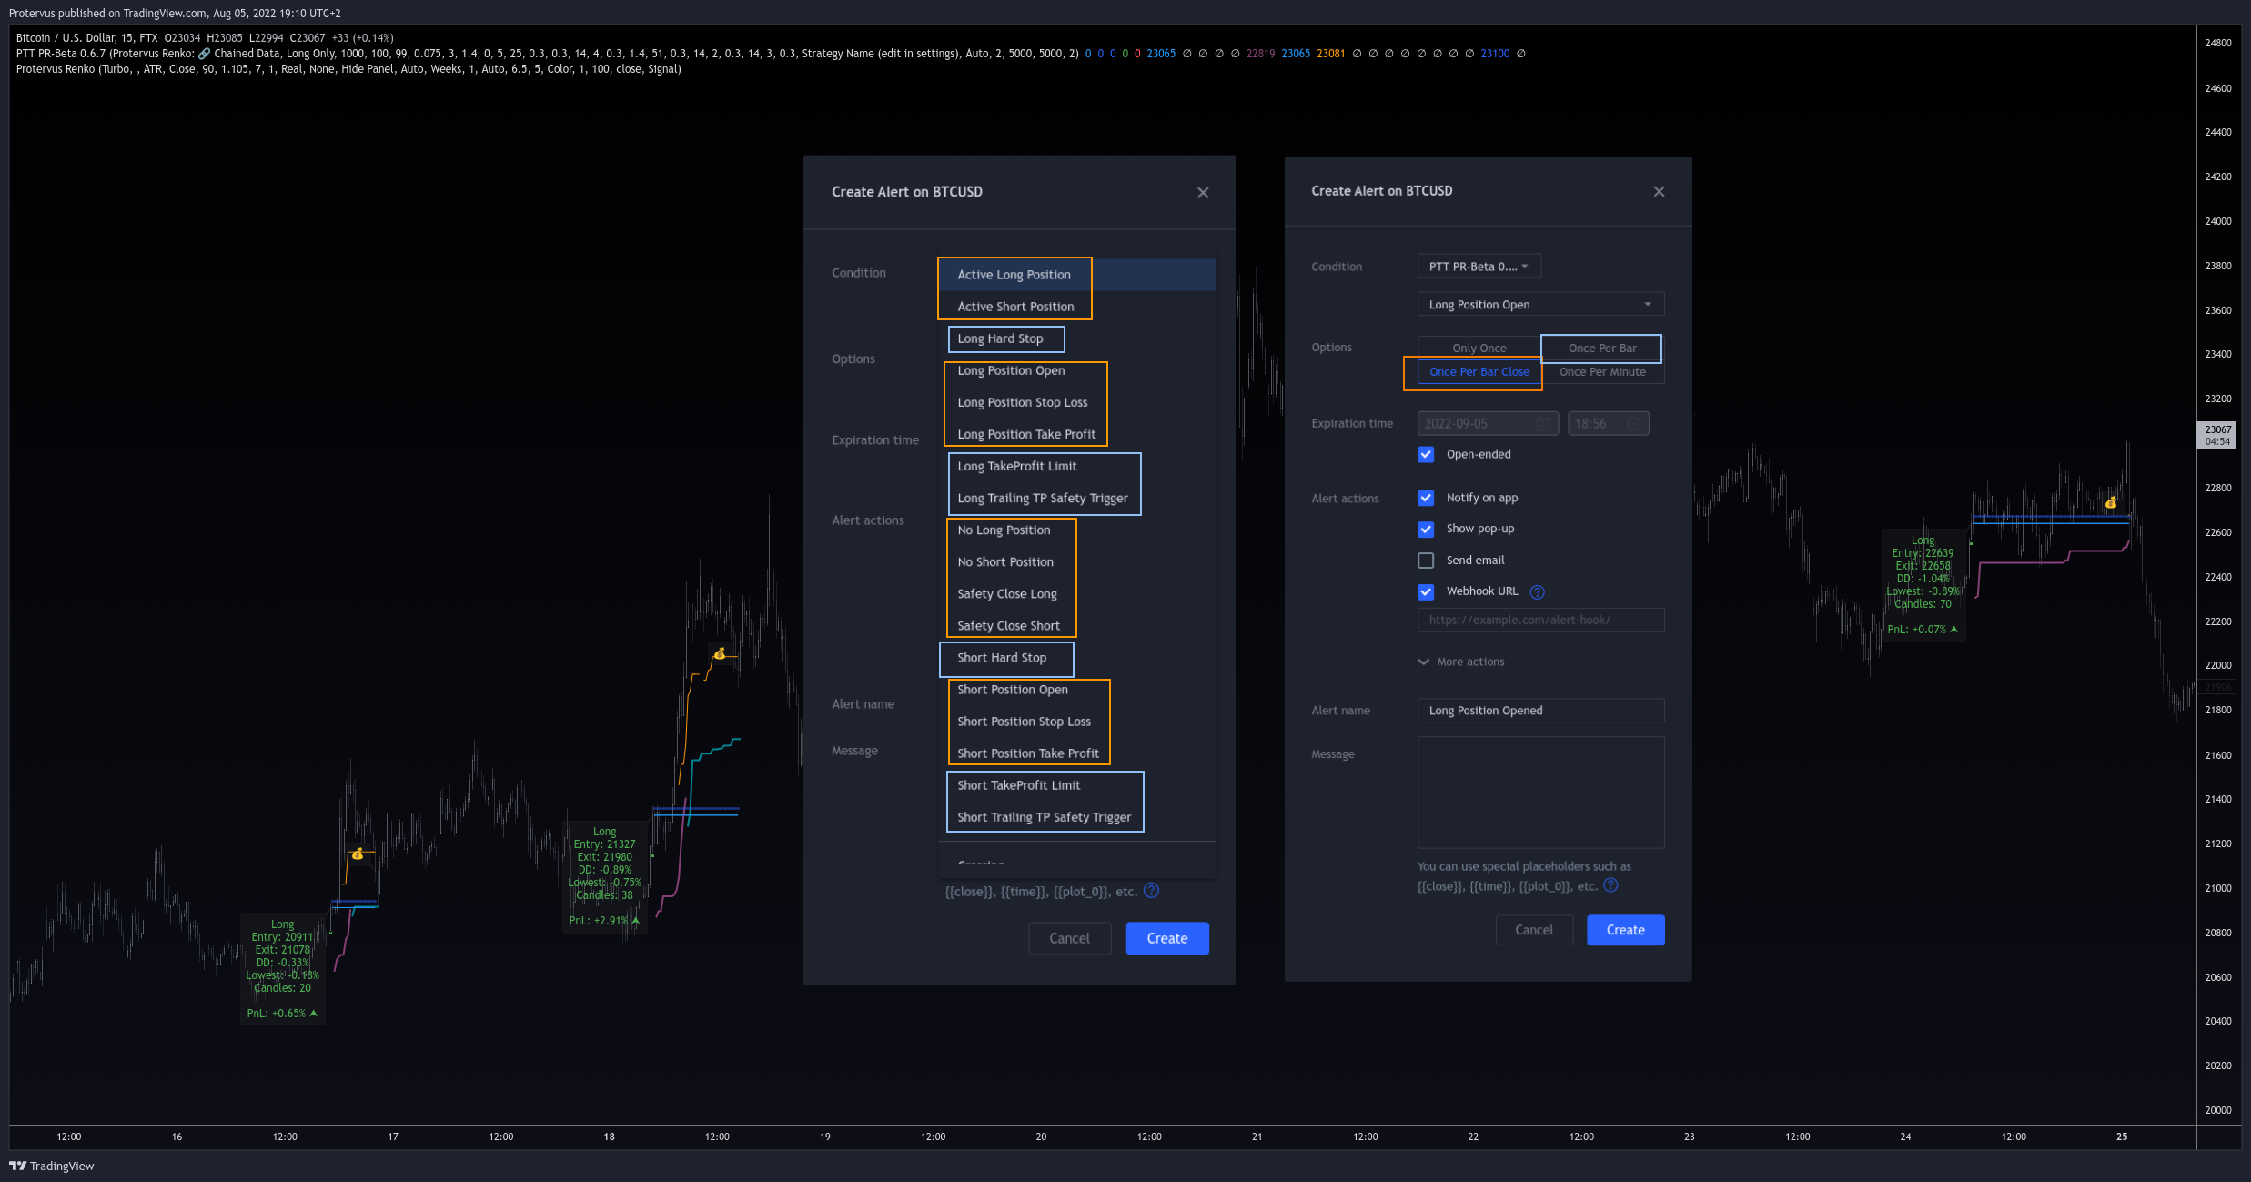Click expiration date field 2022-09-05
This screenshot has width=2251, height=1182.
point(1488,424)
